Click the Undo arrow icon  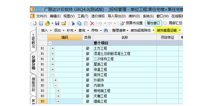pyautogui.click(x=100, y=23)
